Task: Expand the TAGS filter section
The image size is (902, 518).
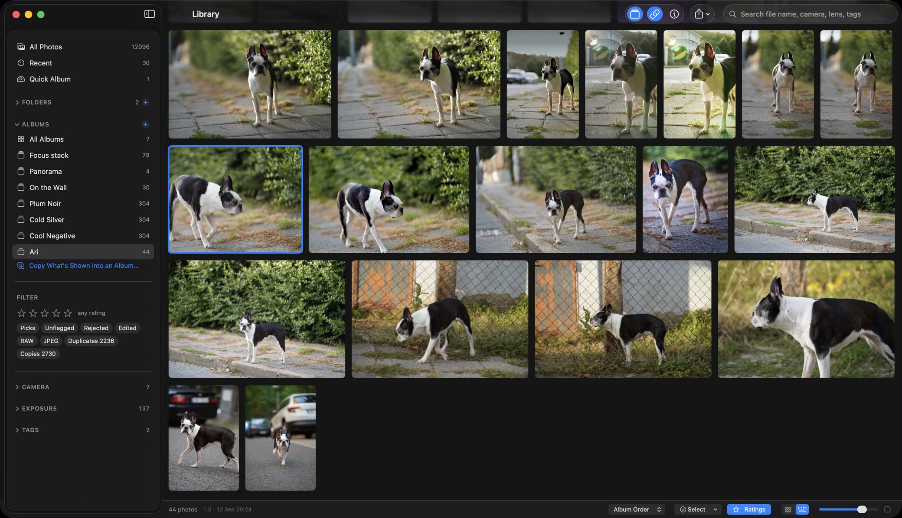Action: coord(17,430)
